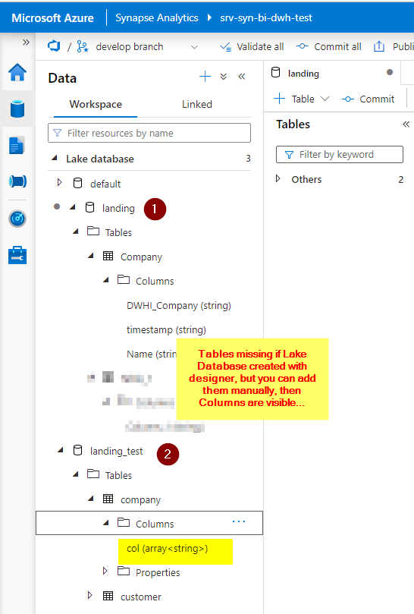The image size is (414, 614).
Task: Collapse Tables folder under landing
Action: 76,231
